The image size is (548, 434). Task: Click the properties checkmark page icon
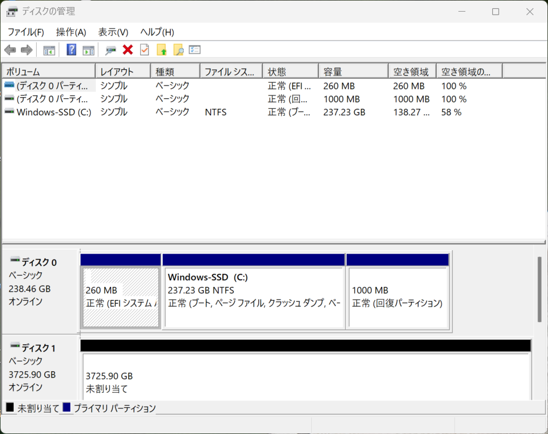pos(144,50)
